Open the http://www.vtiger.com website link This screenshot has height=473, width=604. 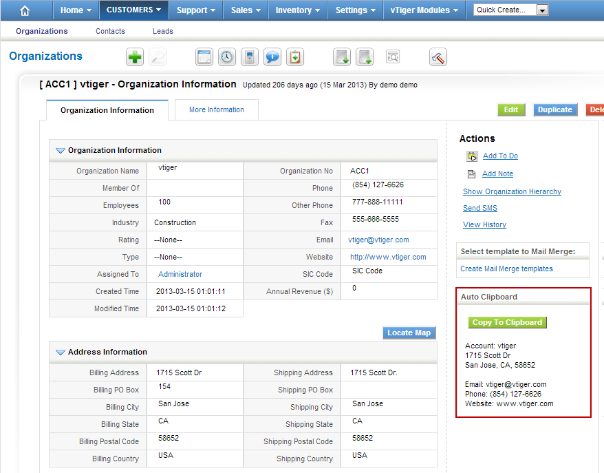pyautogui.click(x=388, y=257)
